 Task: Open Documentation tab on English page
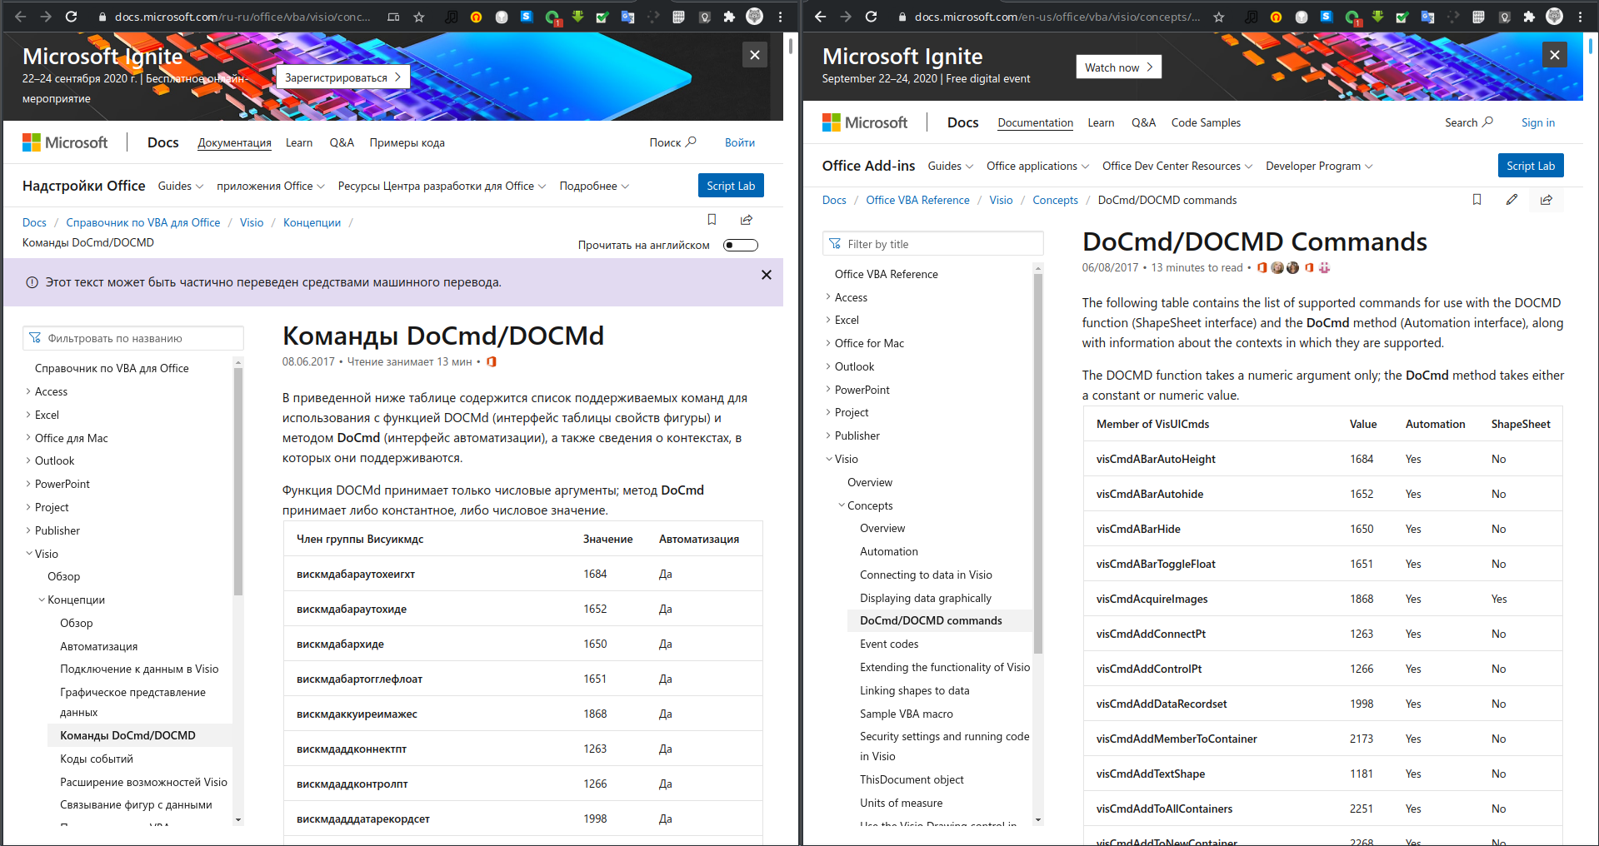point(1035,122)
